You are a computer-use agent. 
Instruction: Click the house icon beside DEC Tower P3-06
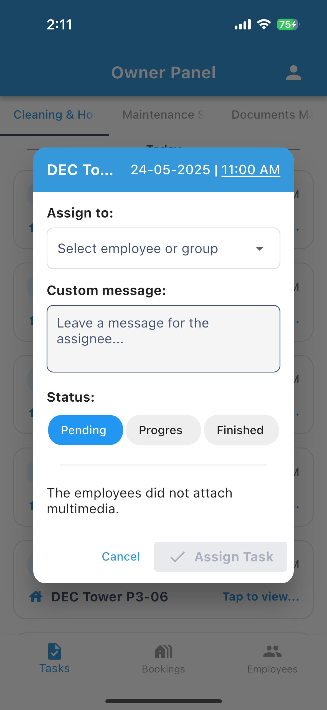coord(36,597)
